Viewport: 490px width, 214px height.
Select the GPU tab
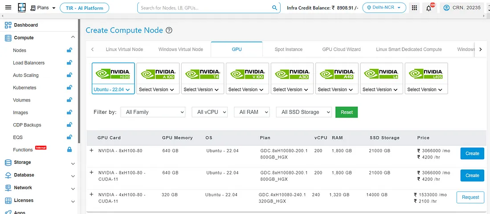(x=237, y=49)
